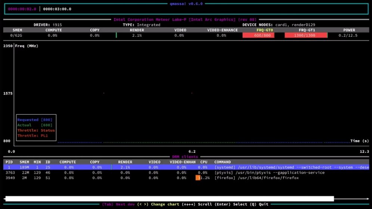Click the orange CPU usage bar for firefox
The width and height of the screenshot is (372, 209).
198,178
